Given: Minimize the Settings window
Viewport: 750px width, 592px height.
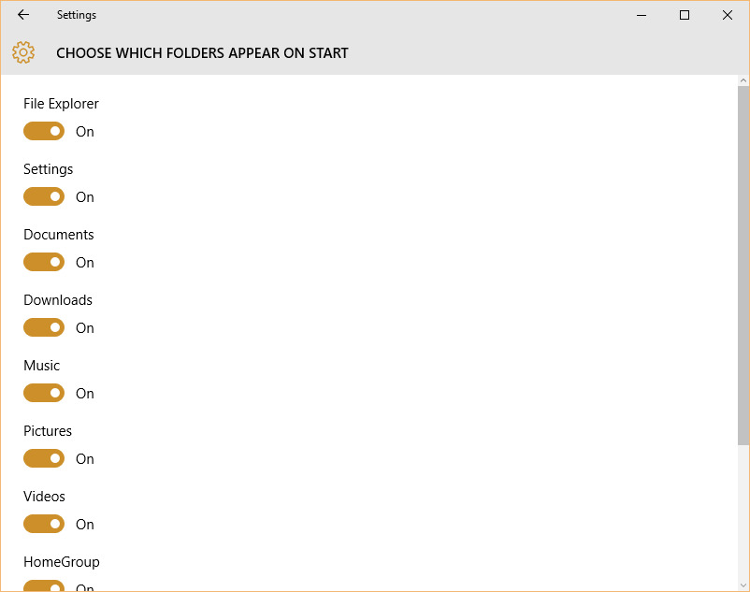Looking at the screenshot, I should pos(642,15).
